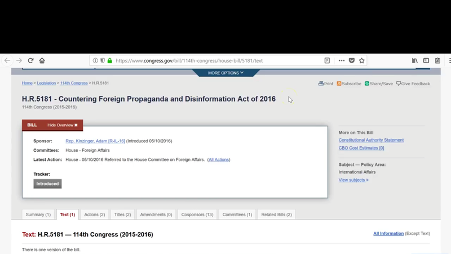
Task: Switch to the Summary (1) tab
Action: tap(38, 214)
